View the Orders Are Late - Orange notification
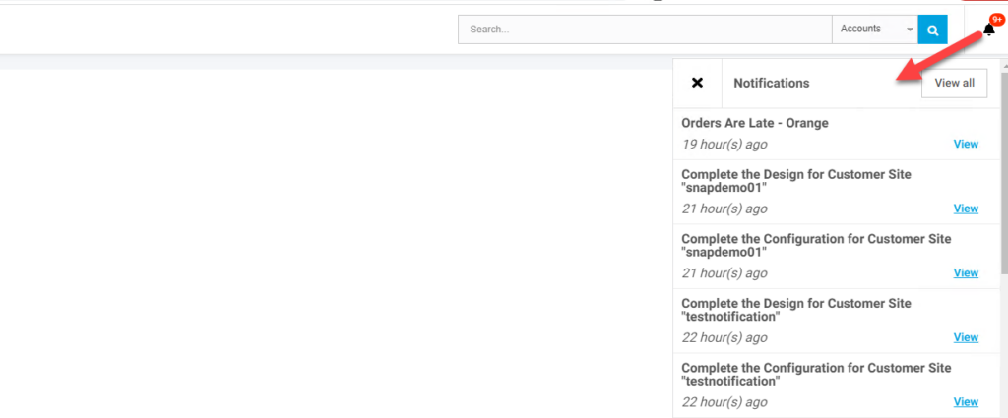The width and height of the screenshot is (1008, 418). [966, 144]
